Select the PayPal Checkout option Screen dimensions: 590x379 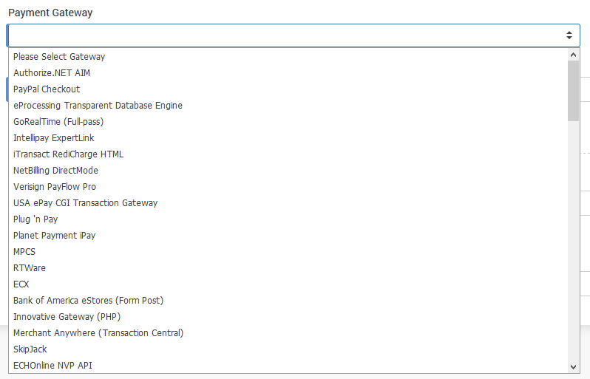click(x=47, y=89)
